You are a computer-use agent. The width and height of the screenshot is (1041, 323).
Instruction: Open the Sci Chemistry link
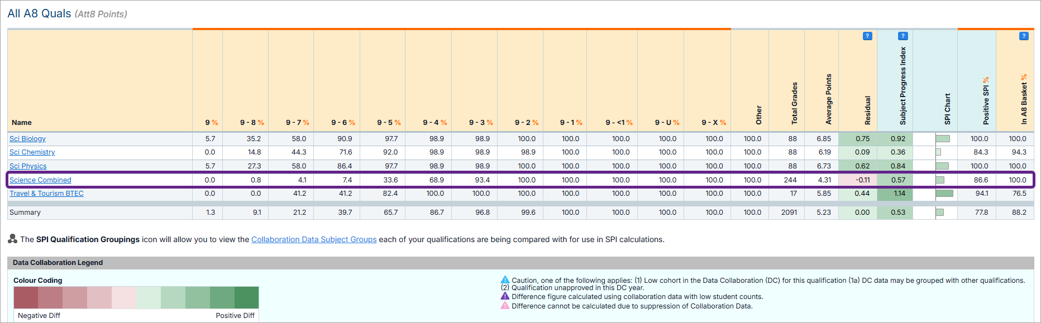[32, 152]
